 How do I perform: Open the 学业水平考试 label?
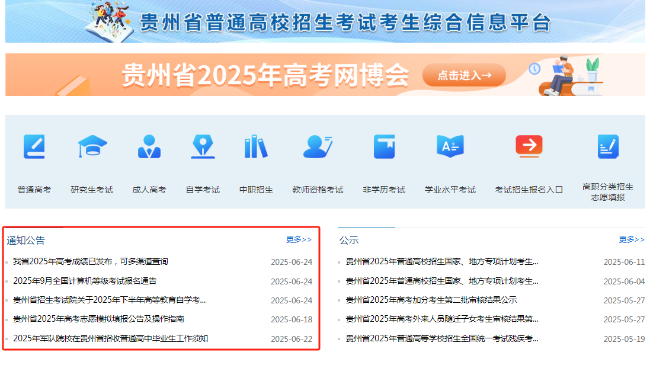(450, 190)
